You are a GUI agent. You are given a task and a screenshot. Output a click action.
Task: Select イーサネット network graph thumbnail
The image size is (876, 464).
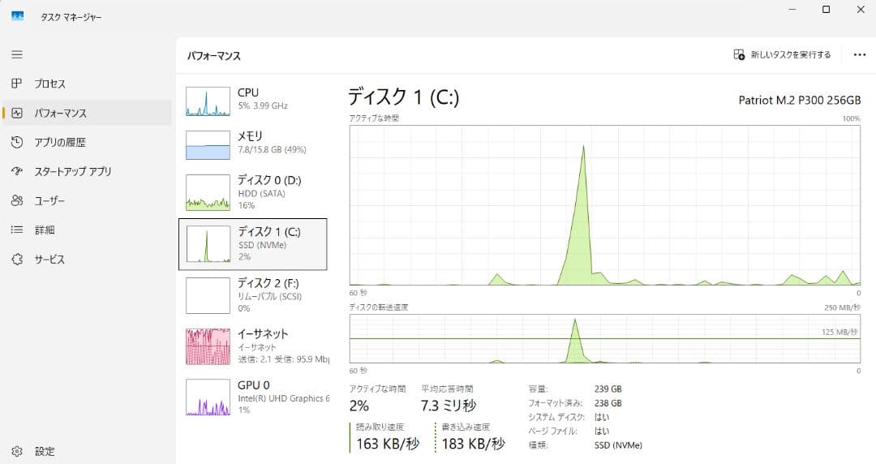[208, 346]
